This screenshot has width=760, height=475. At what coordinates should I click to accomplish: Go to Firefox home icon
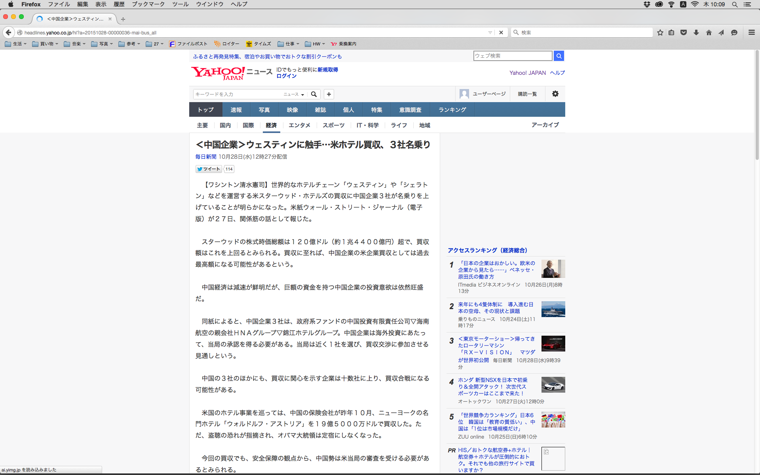coord(709,32)
